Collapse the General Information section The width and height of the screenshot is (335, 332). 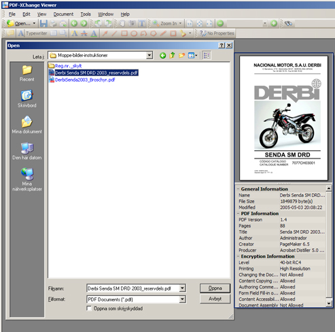pos(238,189)
